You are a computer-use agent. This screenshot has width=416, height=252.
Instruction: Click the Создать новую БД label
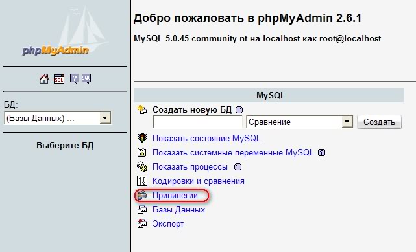point(192,109)
